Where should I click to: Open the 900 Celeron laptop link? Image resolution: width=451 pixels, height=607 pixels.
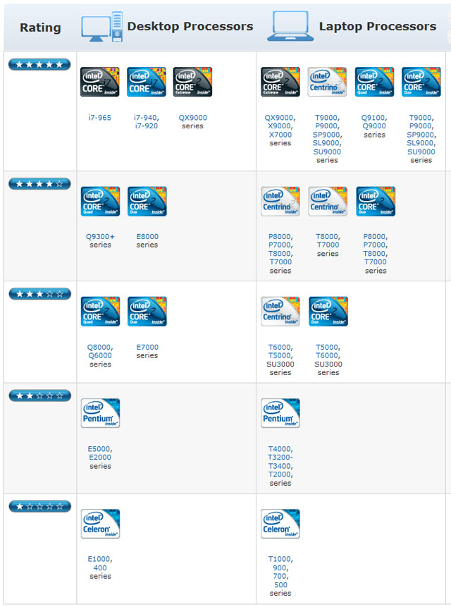click(280, 568)
